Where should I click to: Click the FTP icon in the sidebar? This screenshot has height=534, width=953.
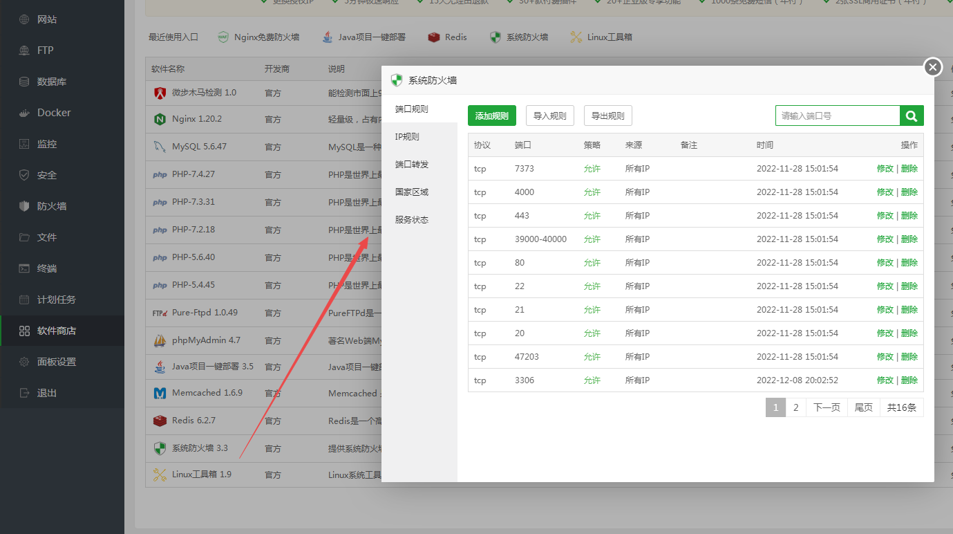click(x=24, y=50)
